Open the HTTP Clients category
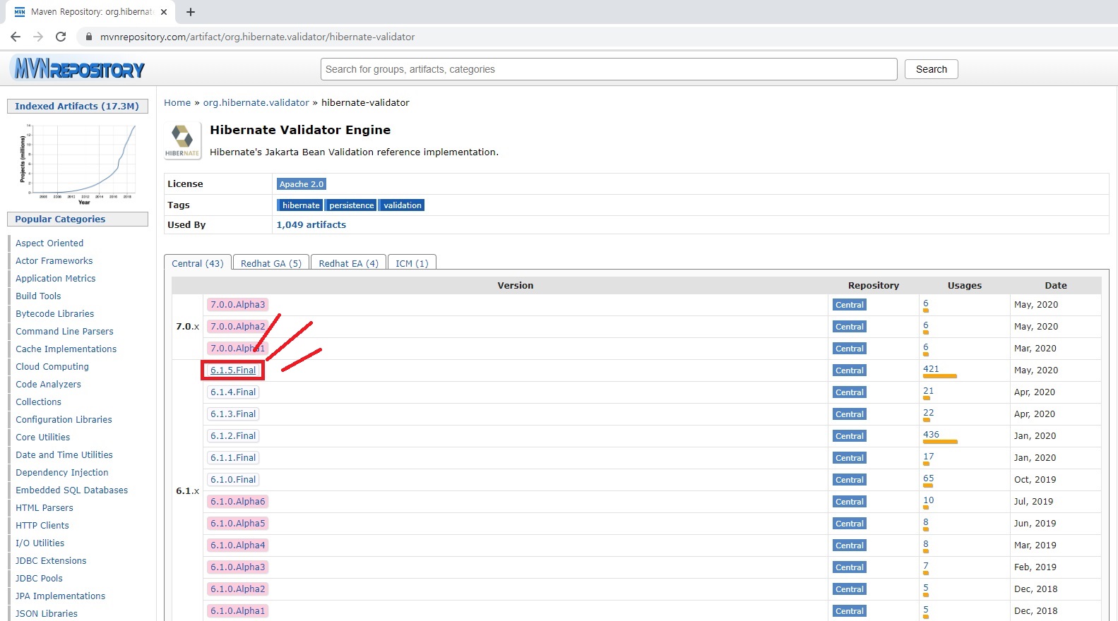 [x=42, y=526]
